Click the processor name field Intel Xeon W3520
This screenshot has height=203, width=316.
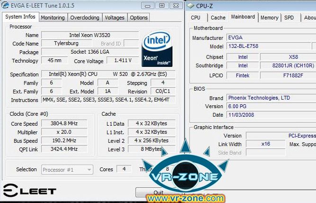tap(90, 35)
